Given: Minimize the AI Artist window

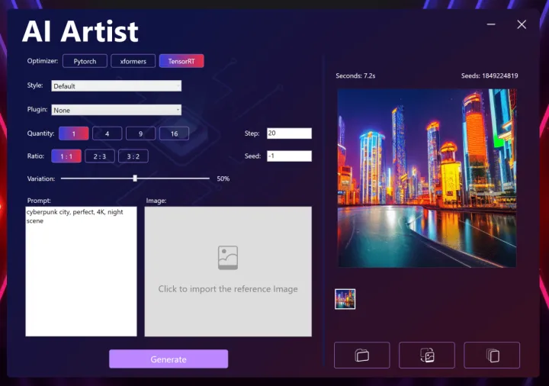Looking at the screenshot, I should pos(492,24).
